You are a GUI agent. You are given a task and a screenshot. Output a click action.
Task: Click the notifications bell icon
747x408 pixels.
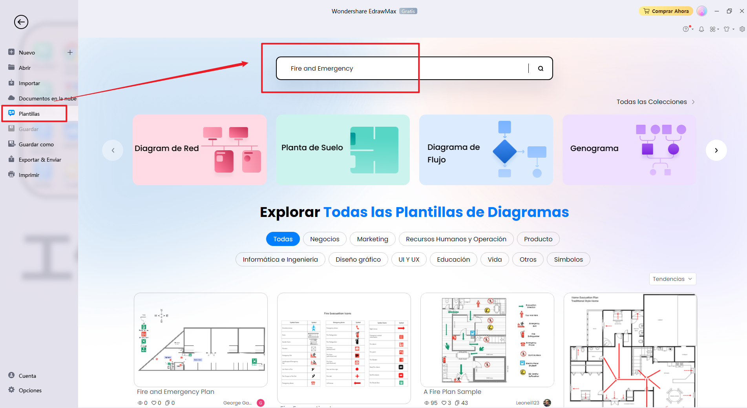[x=701, y=29]
